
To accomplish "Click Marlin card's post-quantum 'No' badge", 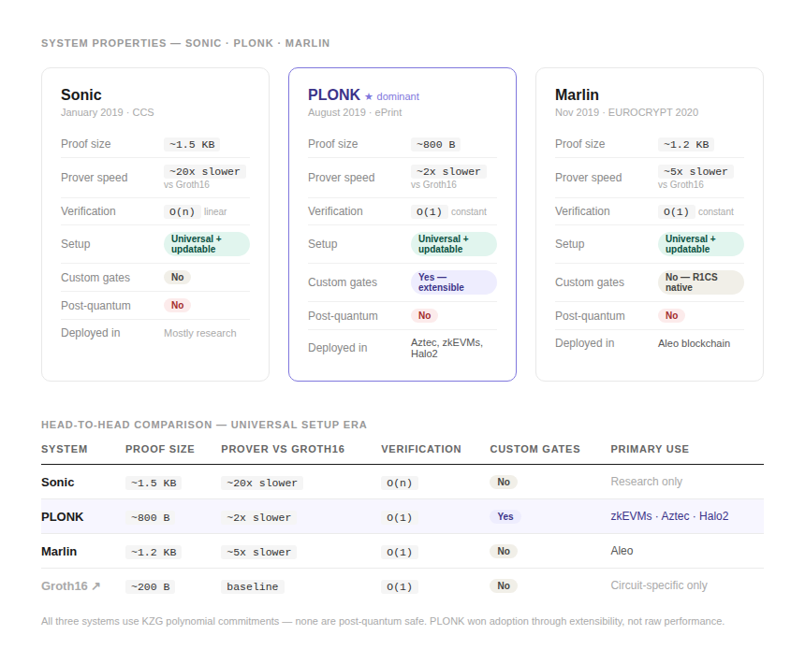I will (x=671, y=315).
